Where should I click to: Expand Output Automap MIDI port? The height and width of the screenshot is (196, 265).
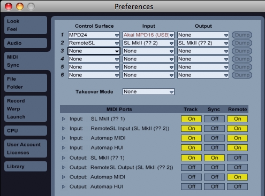coord(64,177)
